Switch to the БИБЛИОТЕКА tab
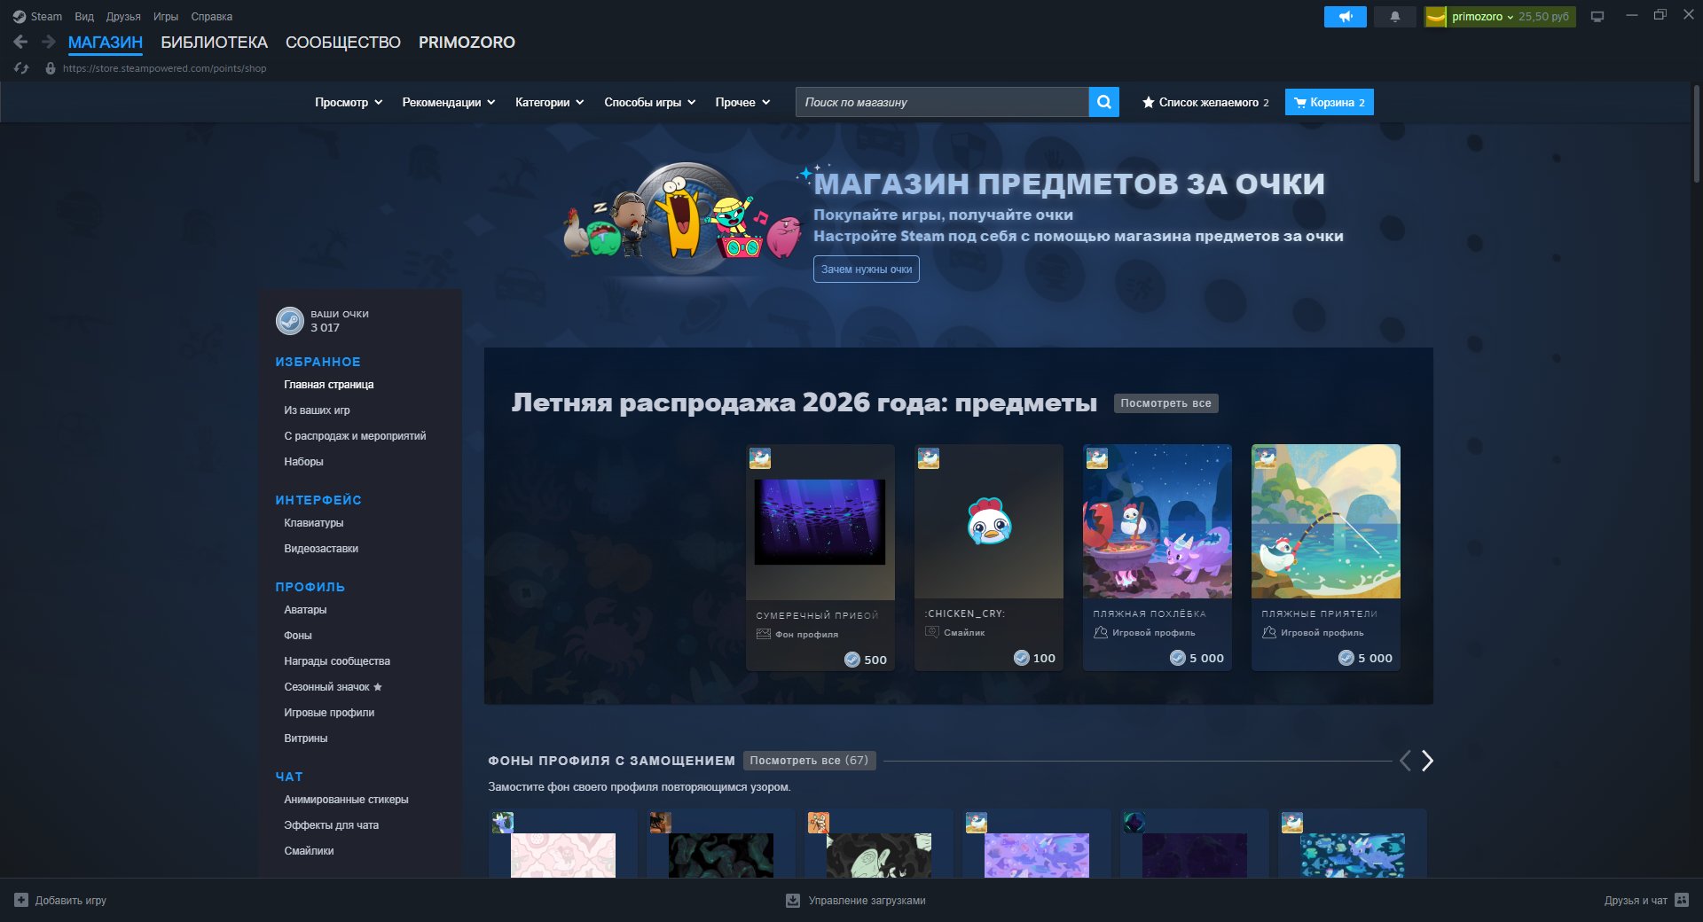This screenshot has width=1703, height=922. [x=214, y=43]
